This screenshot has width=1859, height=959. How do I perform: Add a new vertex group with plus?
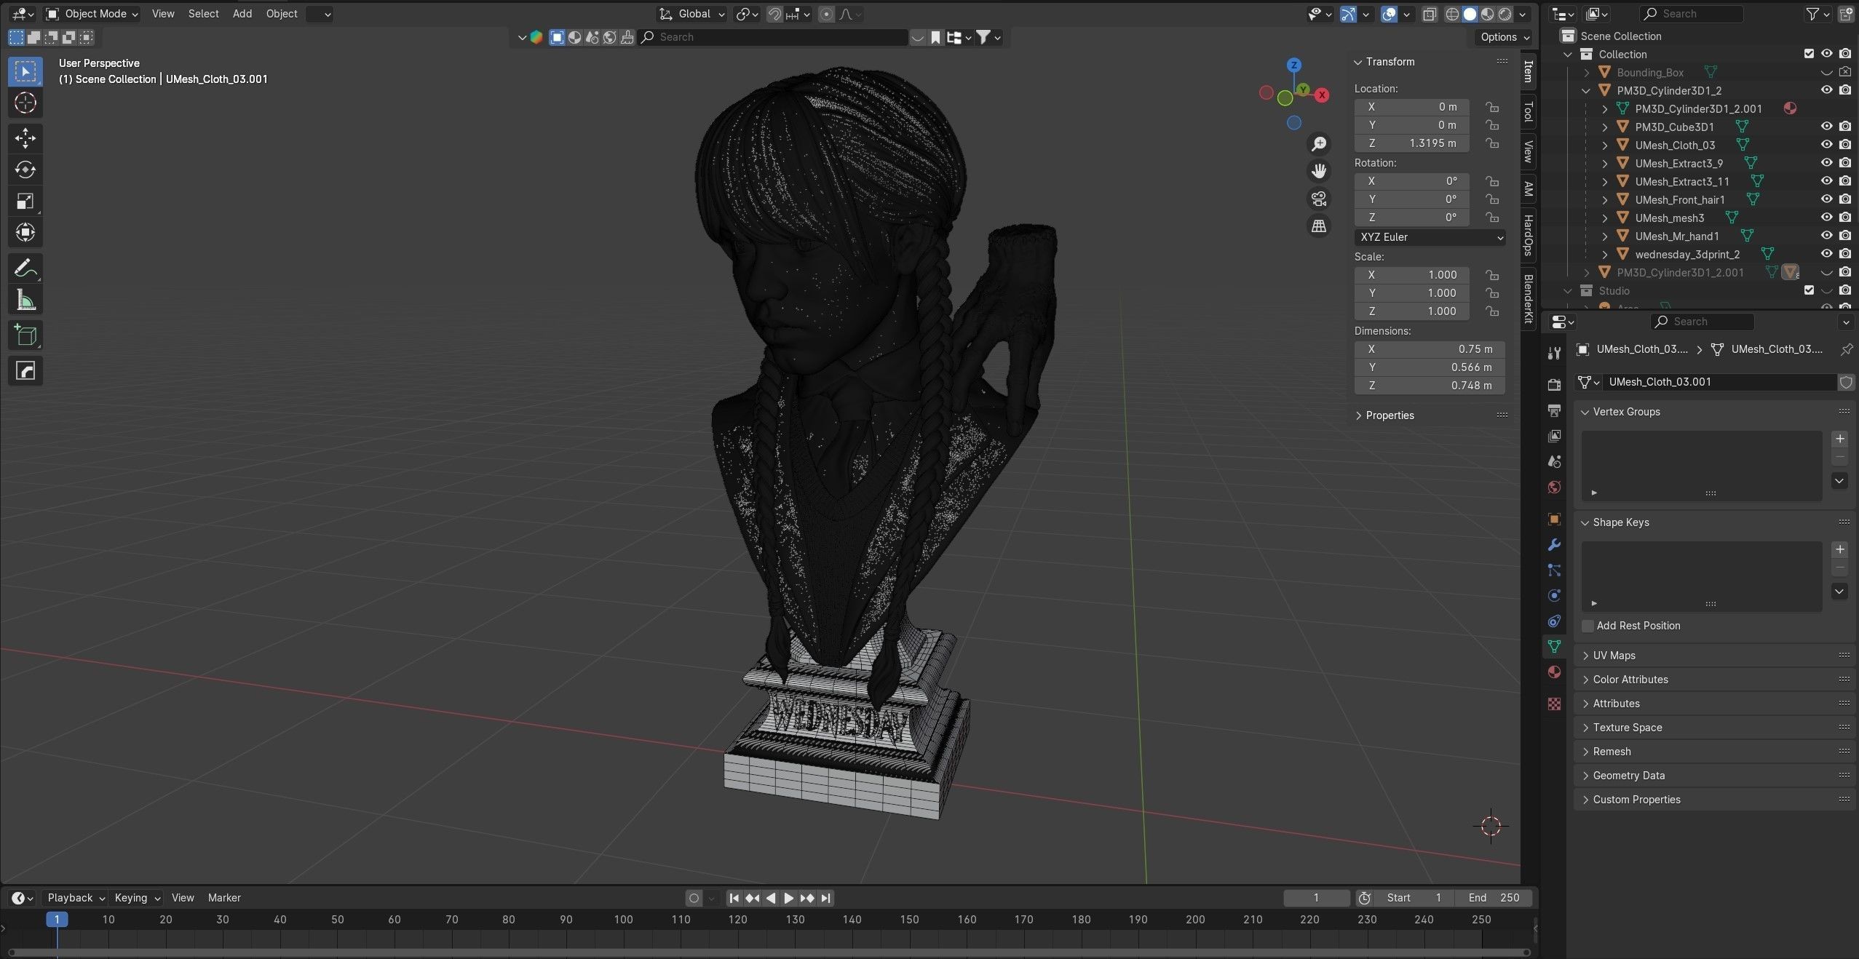coord(1840,439)
